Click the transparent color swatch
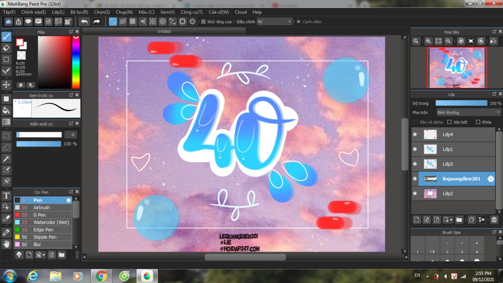 [x=22, y=55]
